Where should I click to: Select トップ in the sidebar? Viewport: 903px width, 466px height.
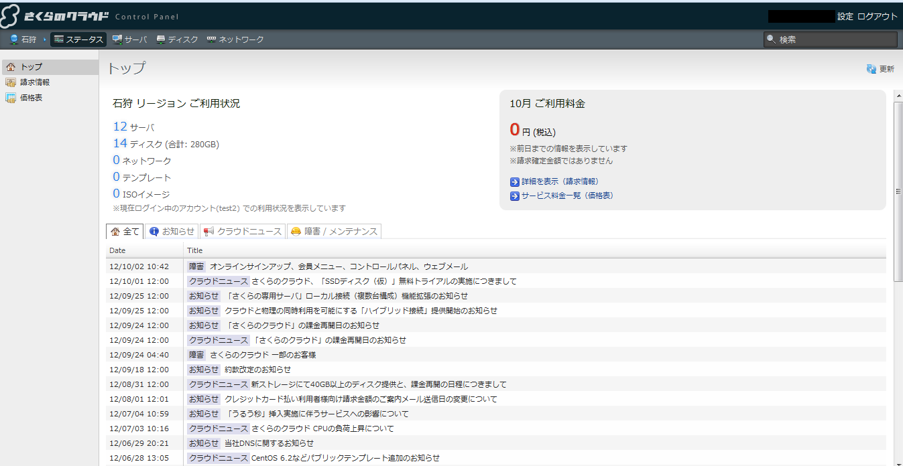coord(50,67)
